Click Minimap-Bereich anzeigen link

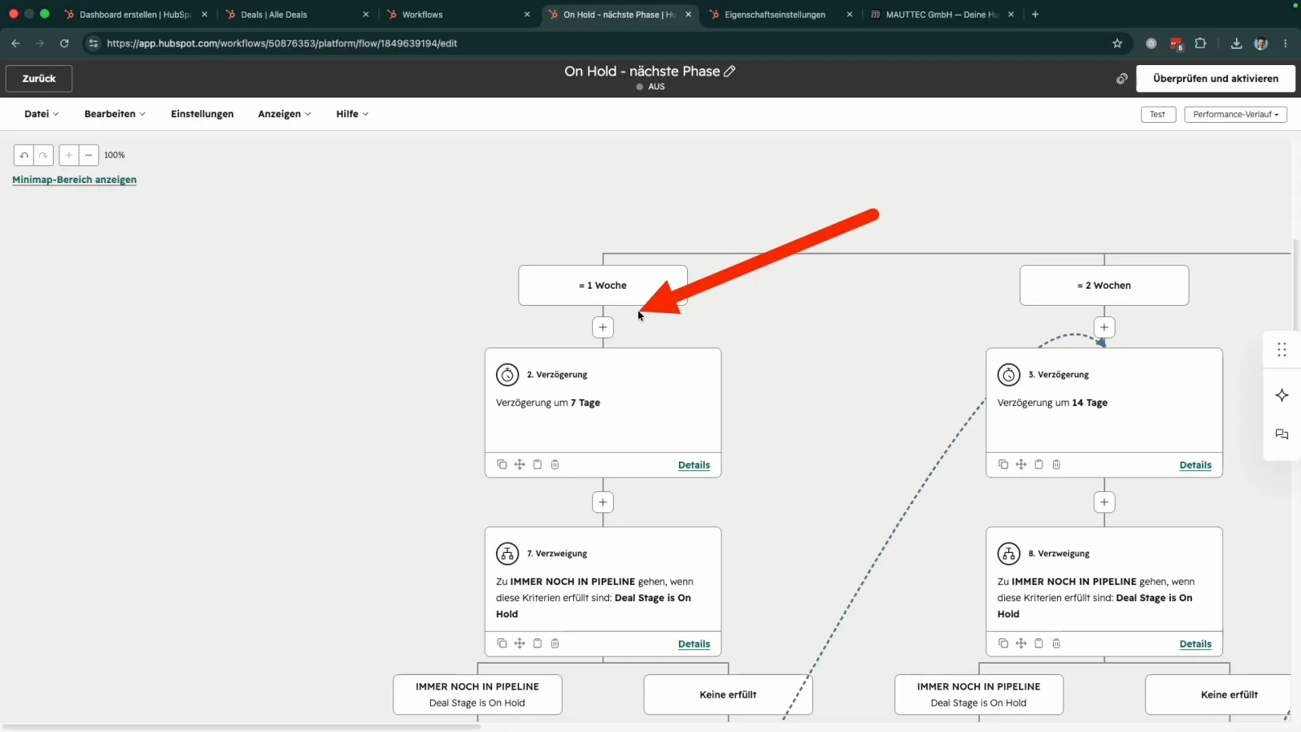tap(74, 180)
